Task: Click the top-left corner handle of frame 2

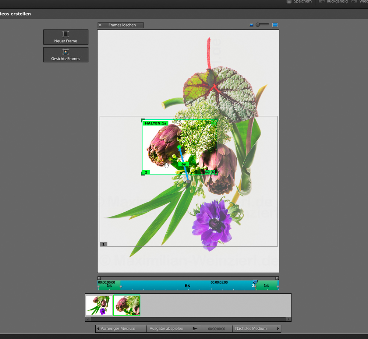Action: coord(143,120)
